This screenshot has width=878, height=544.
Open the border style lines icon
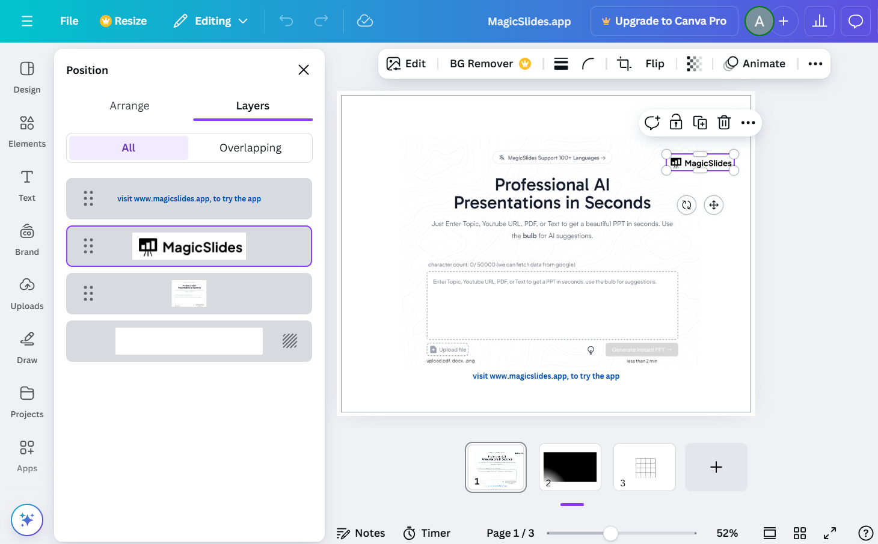[x=561, y=64]
